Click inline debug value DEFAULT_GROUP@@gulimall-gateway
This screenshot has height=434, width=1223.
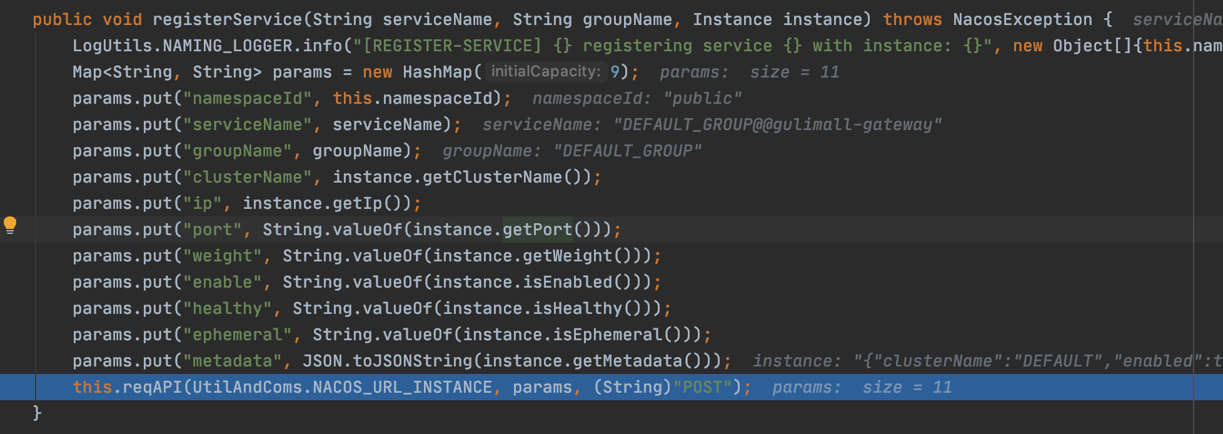coord(778,124)
